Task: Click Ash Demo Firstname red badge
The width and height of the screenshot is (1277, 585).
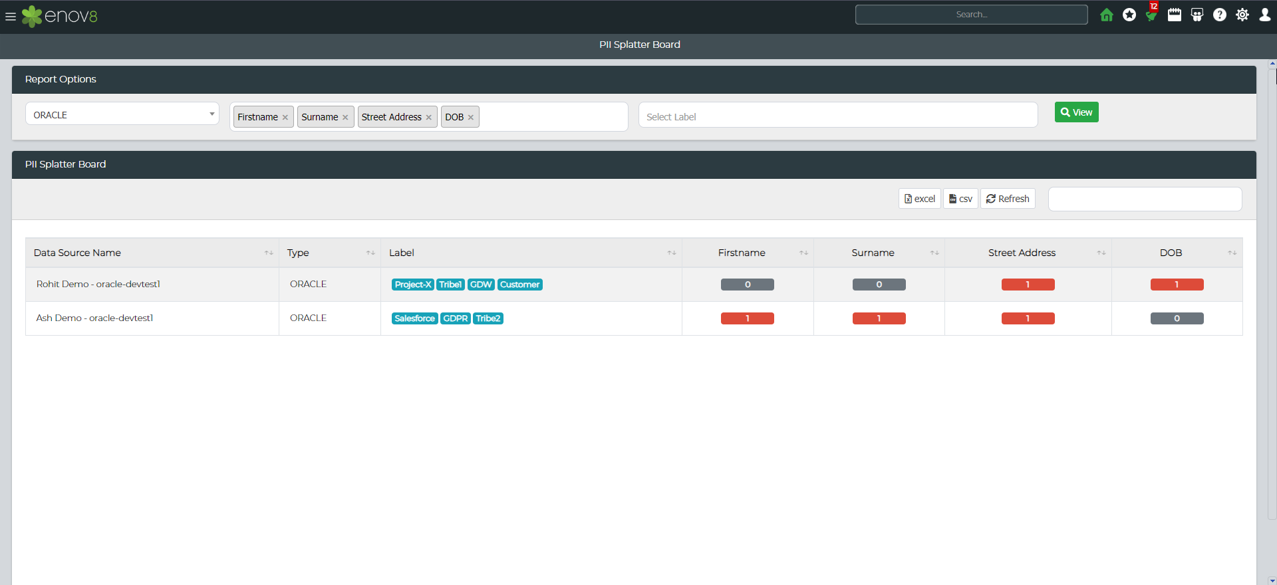Action: (x=748, y=318)
